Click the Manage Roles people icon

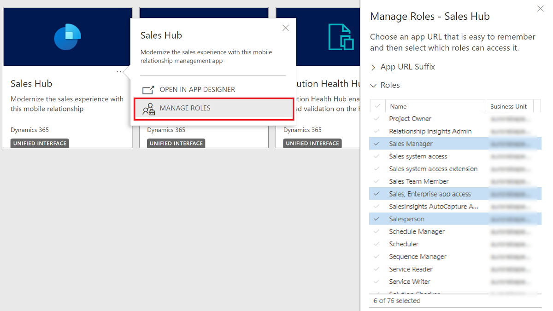point(148,109)
